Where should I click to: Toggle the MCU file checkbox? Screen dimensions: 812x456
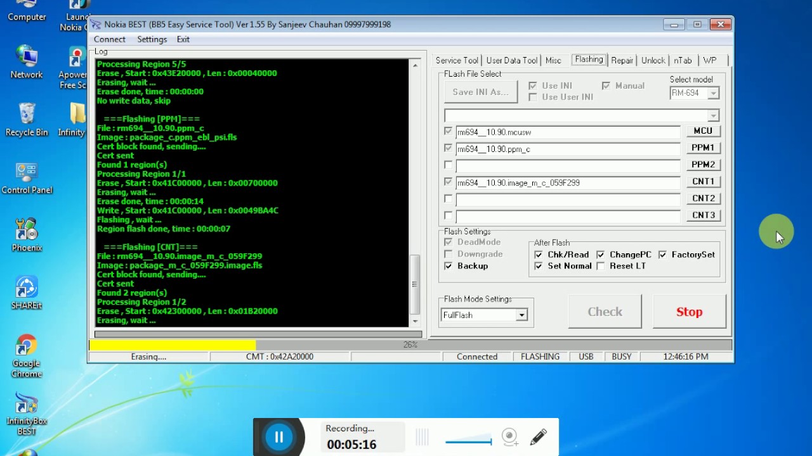click(x=449, y=132)
